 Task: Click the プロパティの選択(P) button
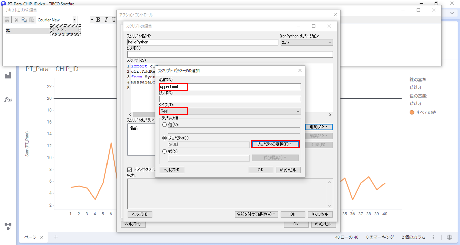275,144
